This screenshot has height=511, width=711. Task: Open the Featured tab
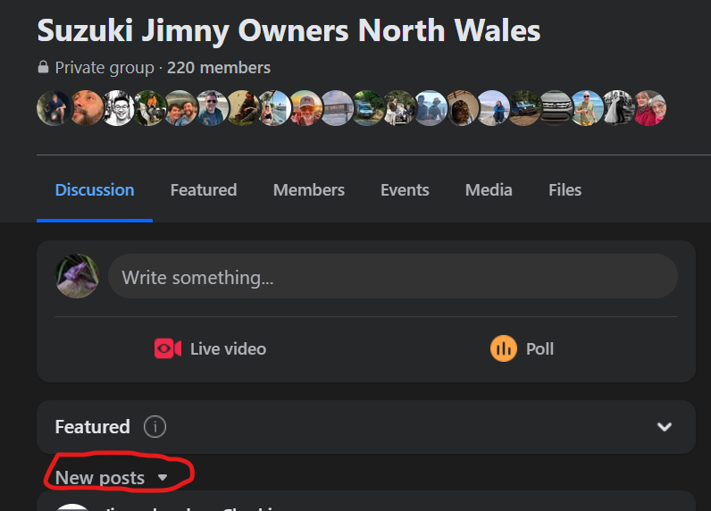coord(204,190)
